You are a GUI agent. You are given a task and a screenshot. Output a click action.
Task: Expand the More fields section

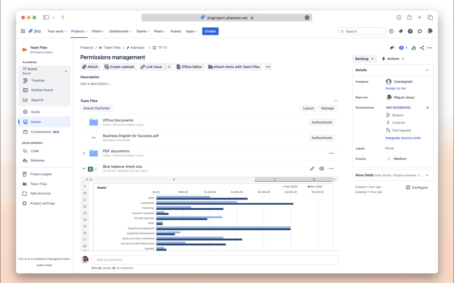tap(393, 175)
